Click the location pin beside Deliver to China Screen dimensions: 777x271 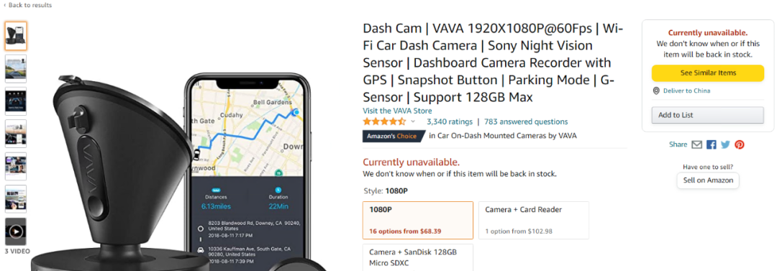click(x=656, y=91)
